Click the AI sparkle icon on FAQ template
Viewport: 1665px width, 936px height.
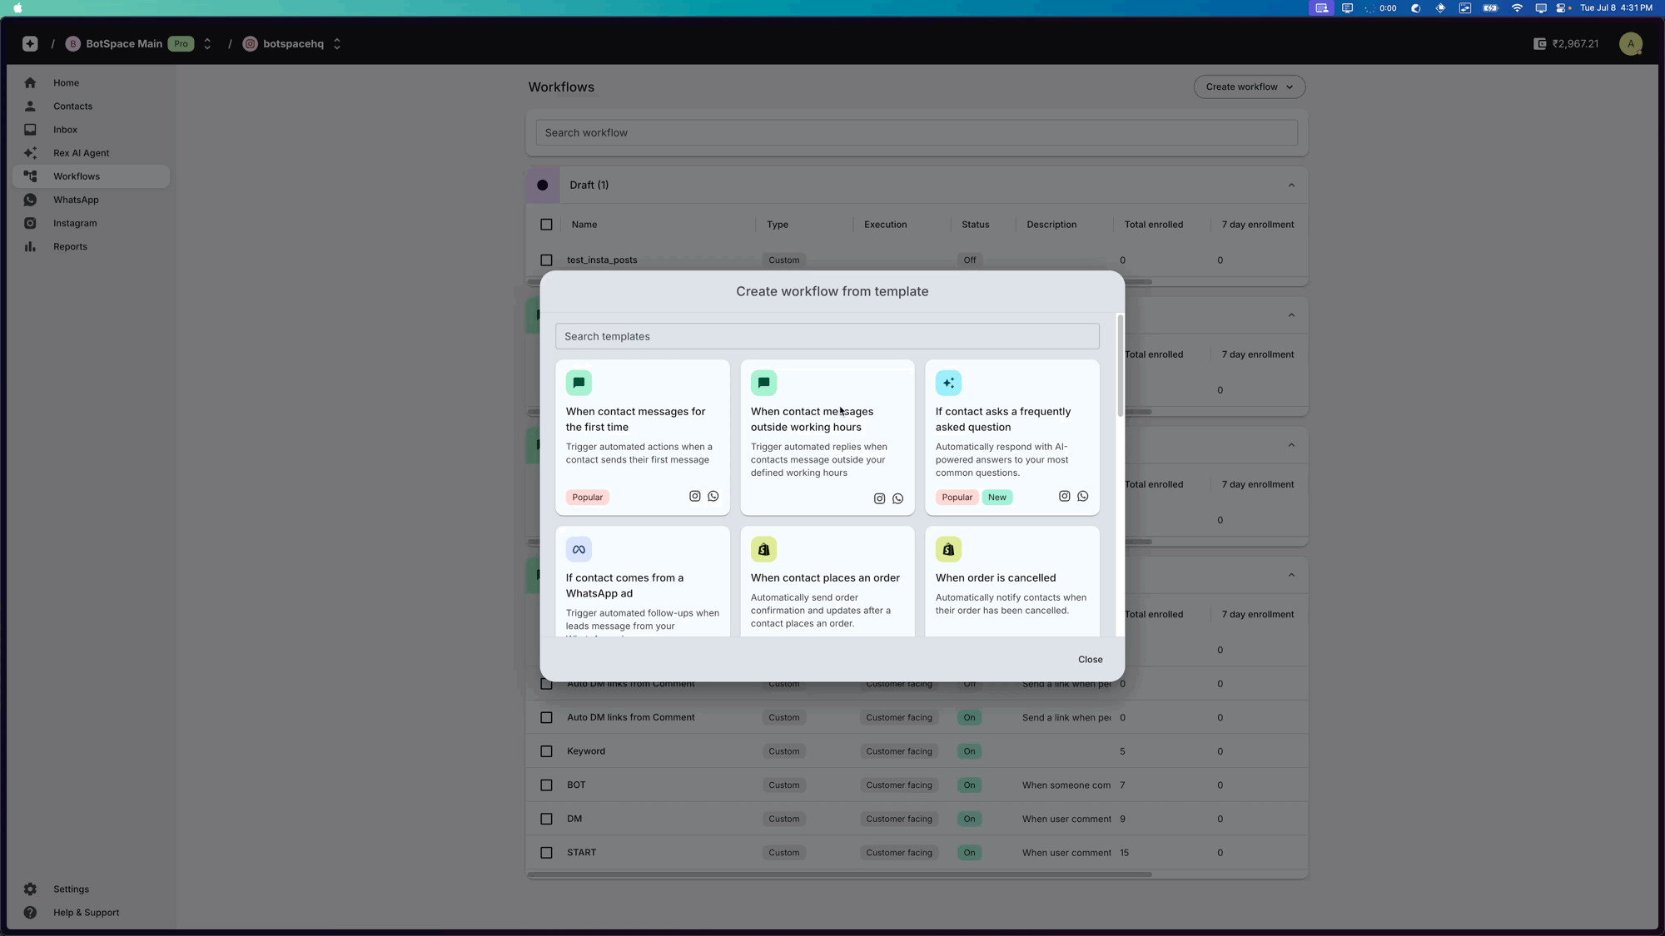tap(948, 383)
